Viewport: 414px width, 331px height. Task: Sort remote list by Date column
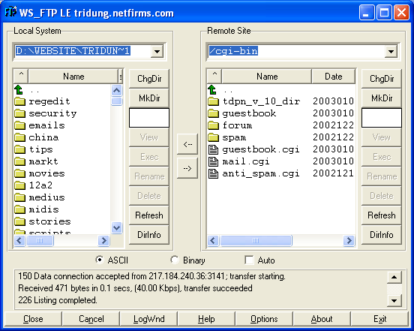click(334, 77)
